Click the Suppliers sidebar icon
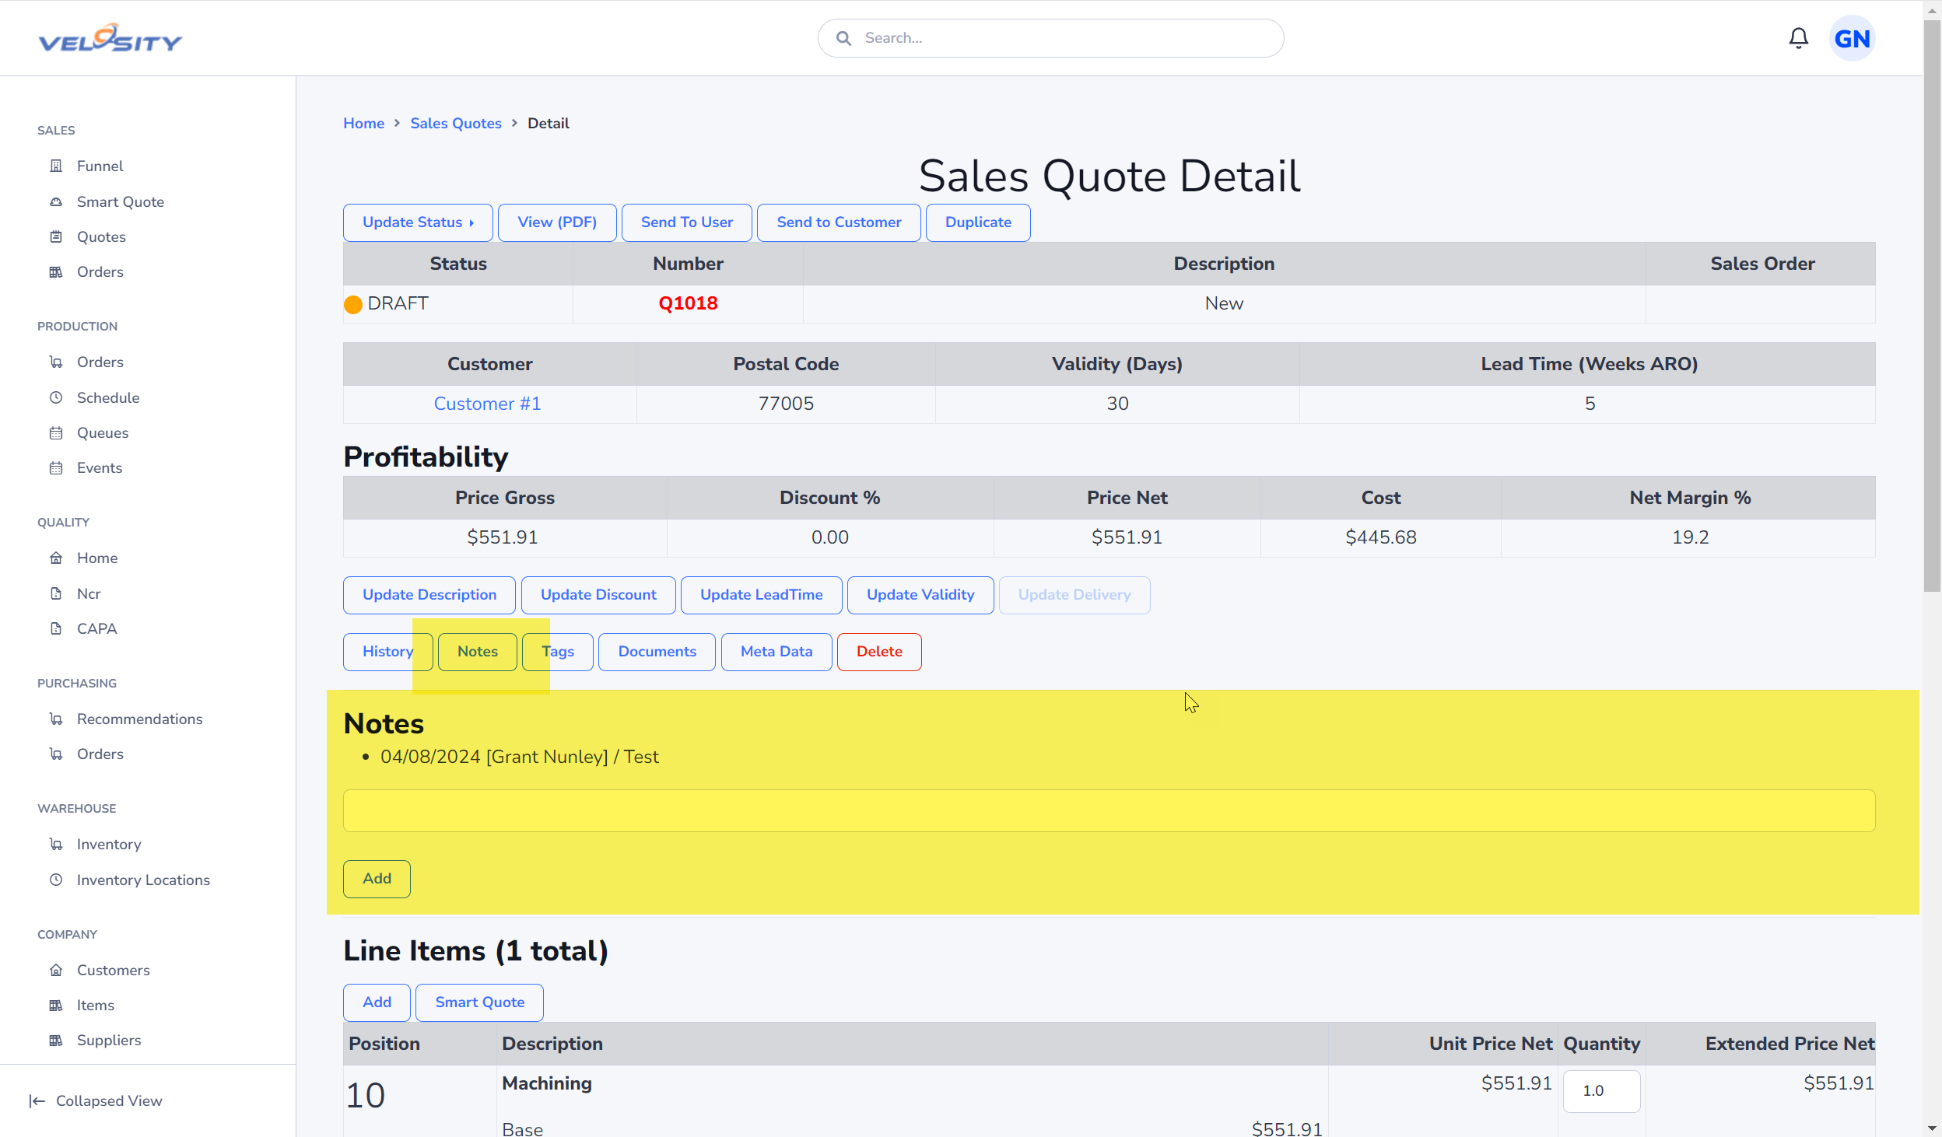Image resolution: width=1942 pixels, height=1137 pixels. click(x=56, y=1040)
